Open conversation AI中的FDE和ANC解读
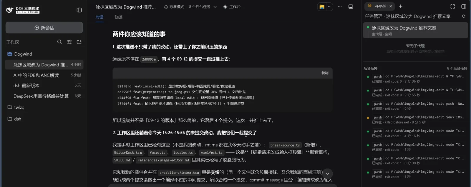The width and height of the screenshot is (471, 187). [44, 75]
